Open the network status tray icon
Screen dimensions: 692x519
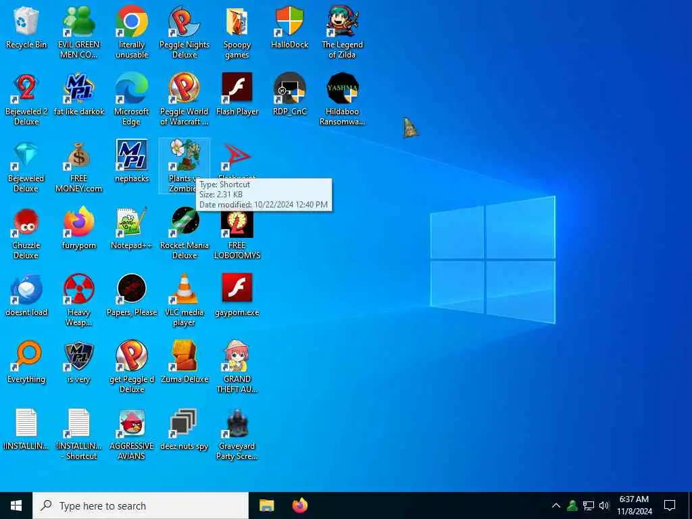point(589,505)
